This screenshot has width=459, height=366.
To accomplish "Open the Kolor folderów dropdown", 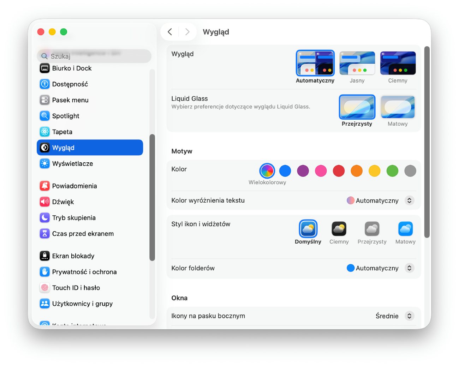I will 409,268.
